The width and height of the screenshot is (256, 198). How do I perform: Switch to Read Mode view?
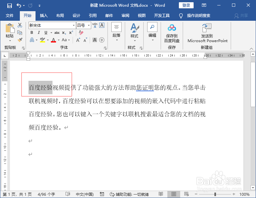(161, 194)
